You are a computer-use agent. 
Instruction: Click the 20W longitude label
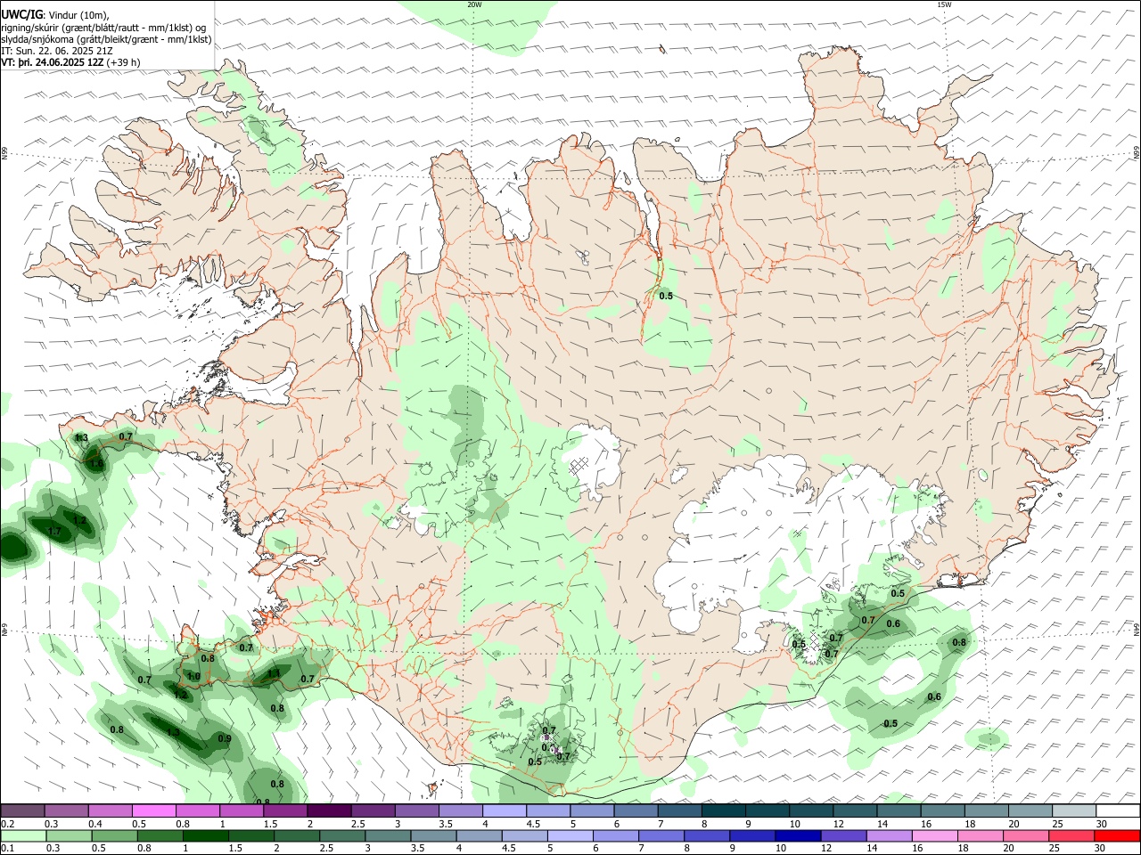474,4
